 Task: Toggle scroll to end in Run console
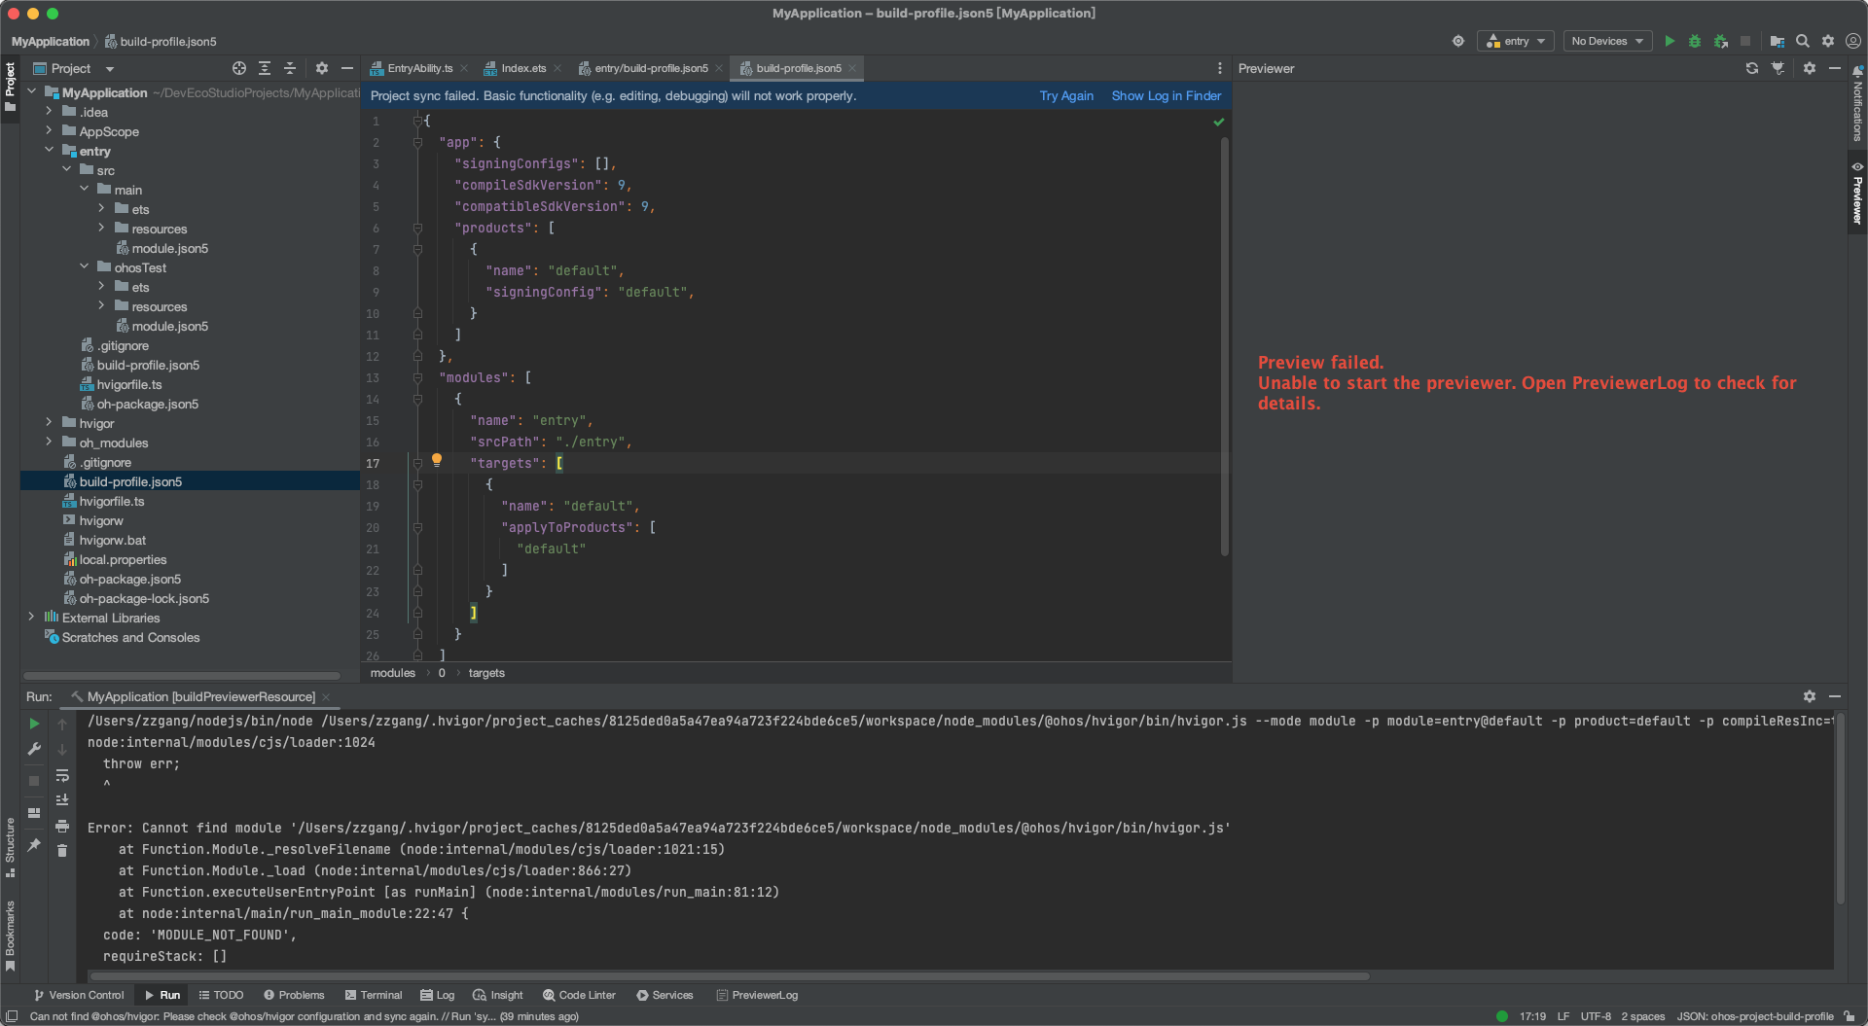click(x=62, y=799)
